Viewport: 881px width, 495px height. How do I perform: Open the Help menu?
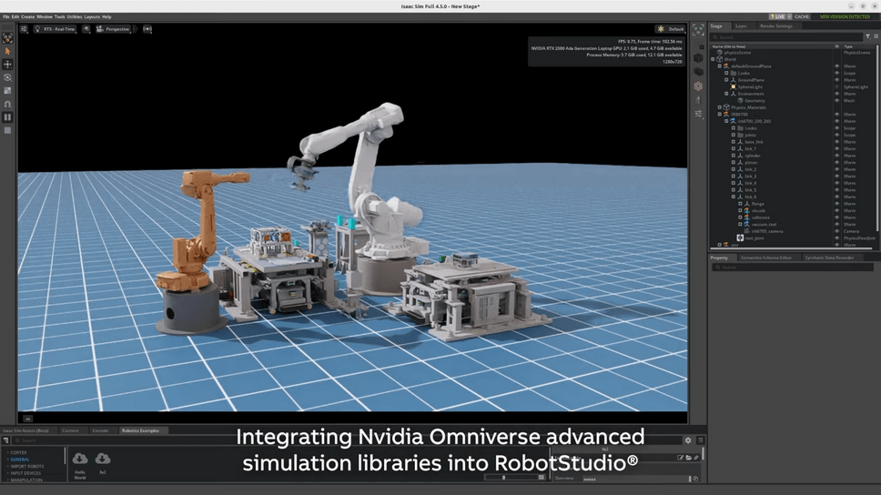(x=106, y=17)
